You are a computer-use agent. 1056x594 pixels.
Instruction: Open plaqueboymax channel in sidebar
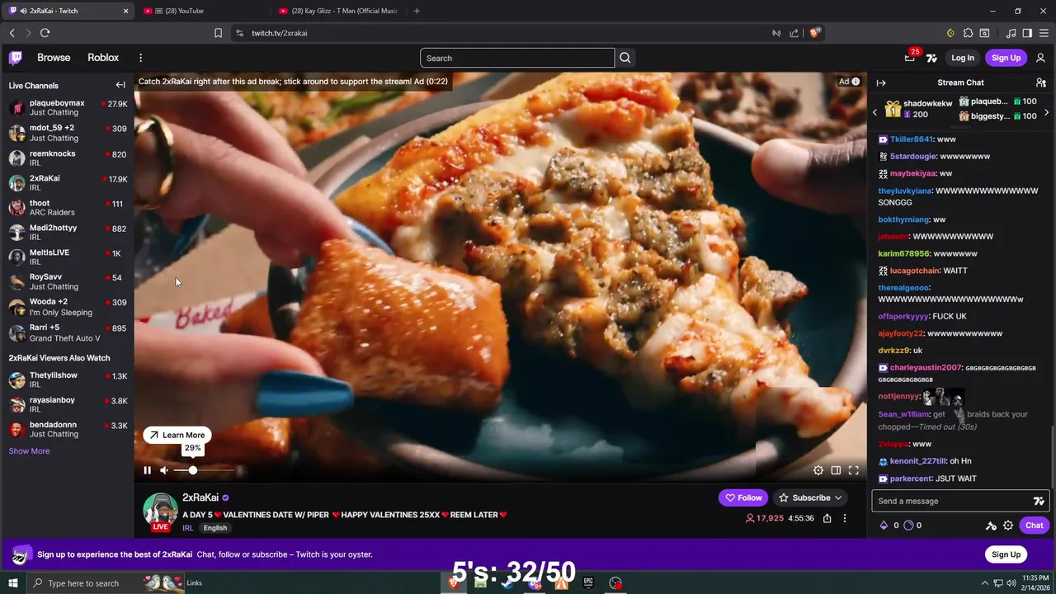click(x=67, y=107)
